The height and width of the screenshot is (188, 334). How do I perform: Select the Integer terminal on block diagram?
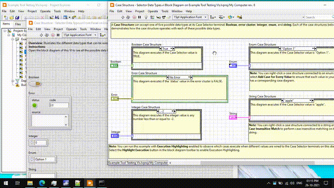click(x=115, y=136)
